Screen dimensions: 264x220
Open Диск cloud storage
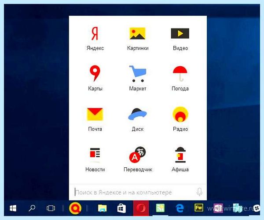coord(137,114)
